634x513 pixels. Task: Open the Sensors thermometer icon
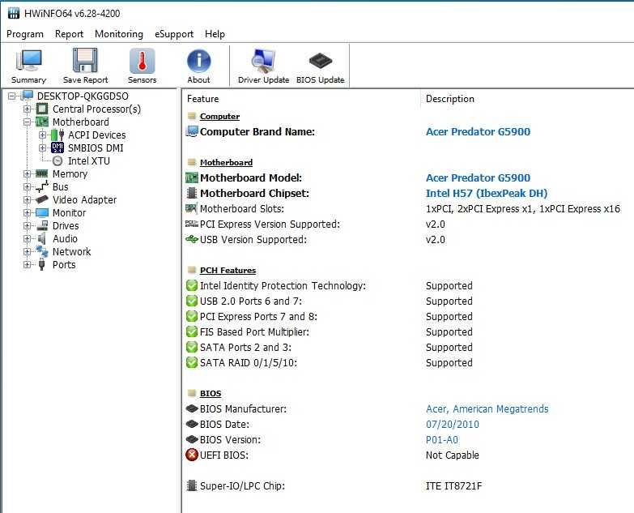coord(142,65)
